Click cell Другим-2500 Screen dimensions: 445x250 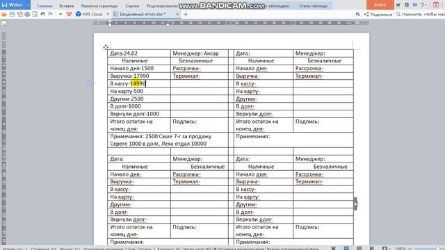pos(139,99)
